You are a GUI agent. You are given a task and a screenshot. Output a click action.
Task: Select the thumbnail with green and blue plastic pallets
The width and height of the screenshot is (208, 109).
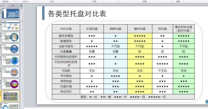tap(10, 60)
